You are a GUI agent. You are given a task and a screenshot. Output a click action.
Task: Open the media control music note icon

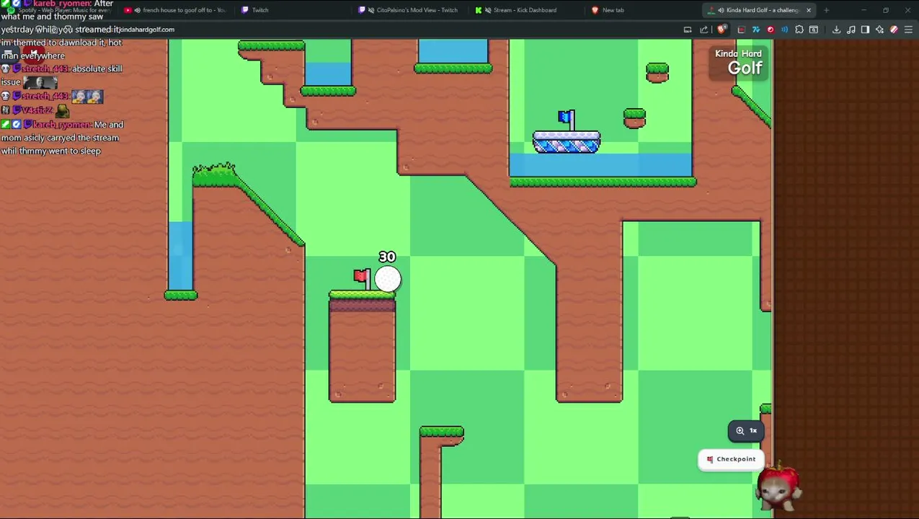[x=851, y=30]
